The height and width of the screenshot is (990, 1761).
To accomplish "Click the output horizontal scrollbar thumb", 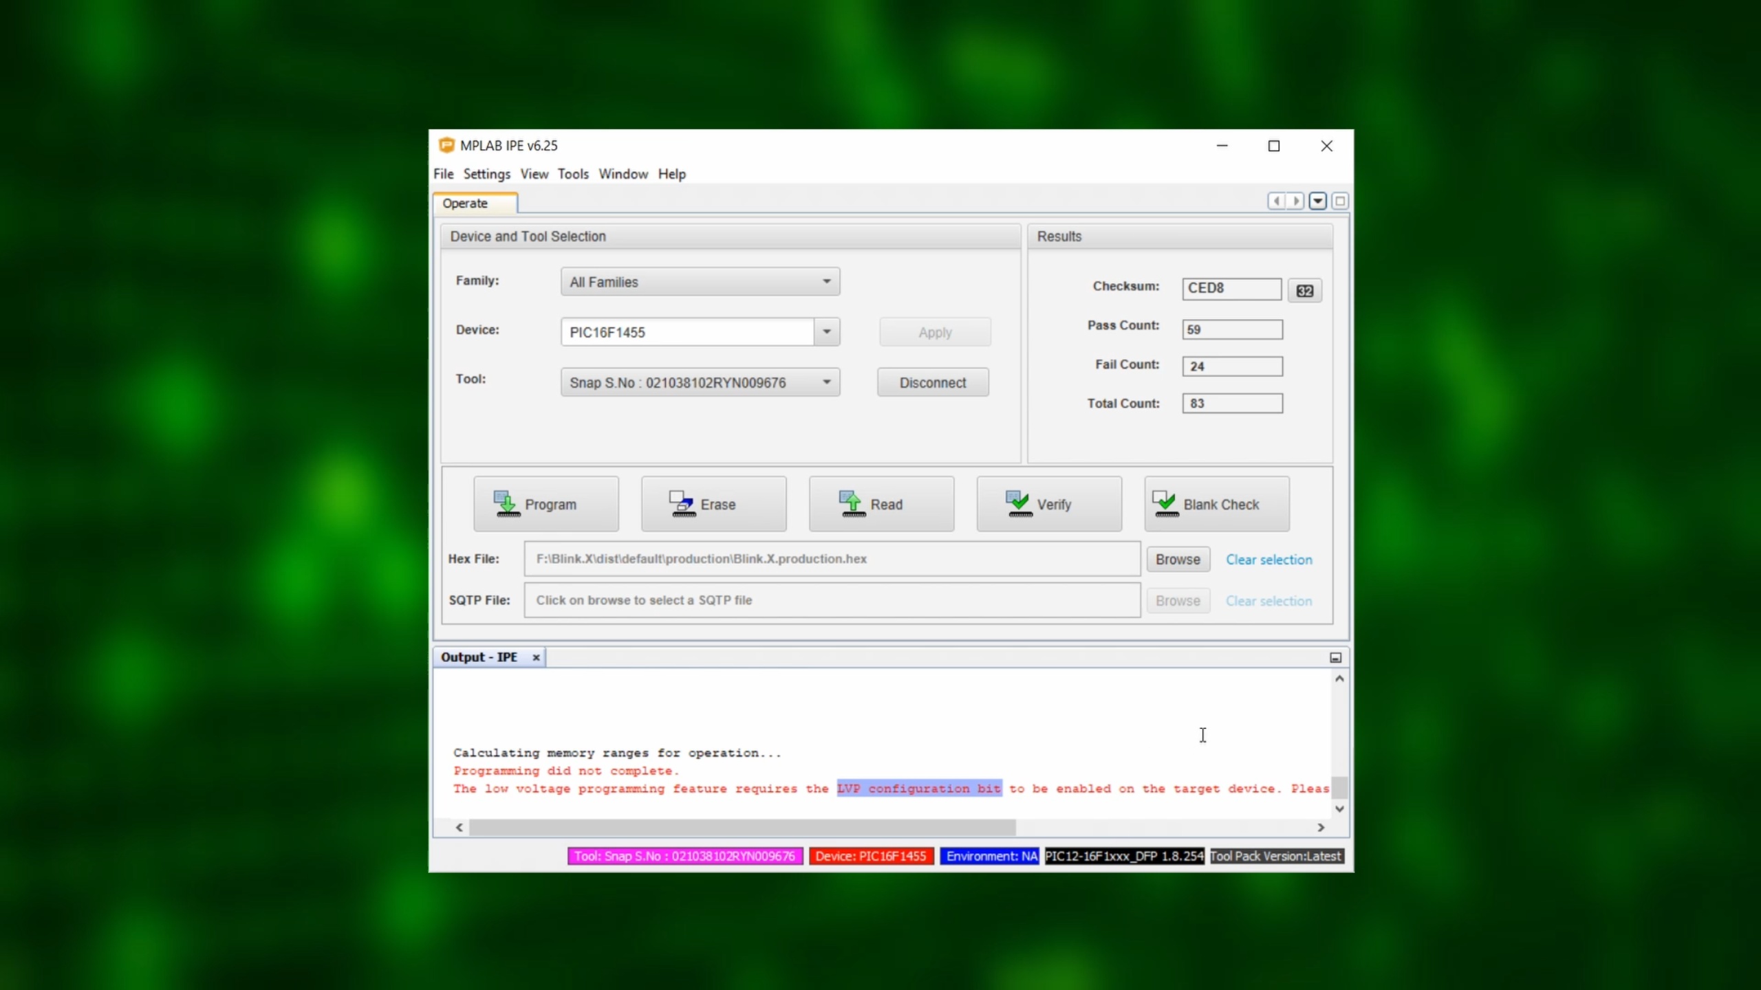I will coord(742,828).
